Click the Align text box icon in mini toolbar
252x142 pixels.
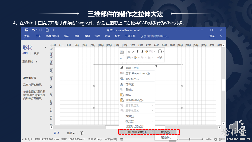(129, 58)
